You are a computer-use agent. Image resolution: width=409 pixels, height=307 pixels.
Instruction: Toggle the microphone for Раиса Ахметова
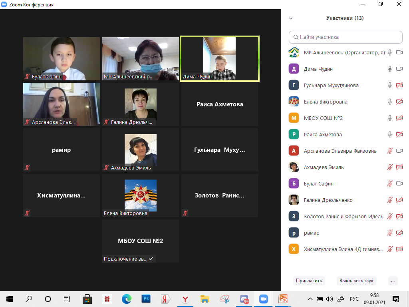coord(390,134)
